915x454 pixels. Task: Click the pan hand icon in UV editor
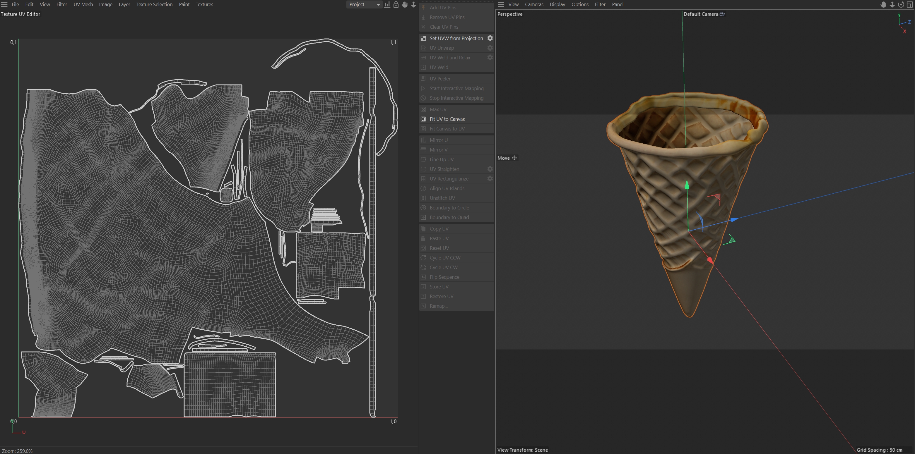[x=405, y=4]
